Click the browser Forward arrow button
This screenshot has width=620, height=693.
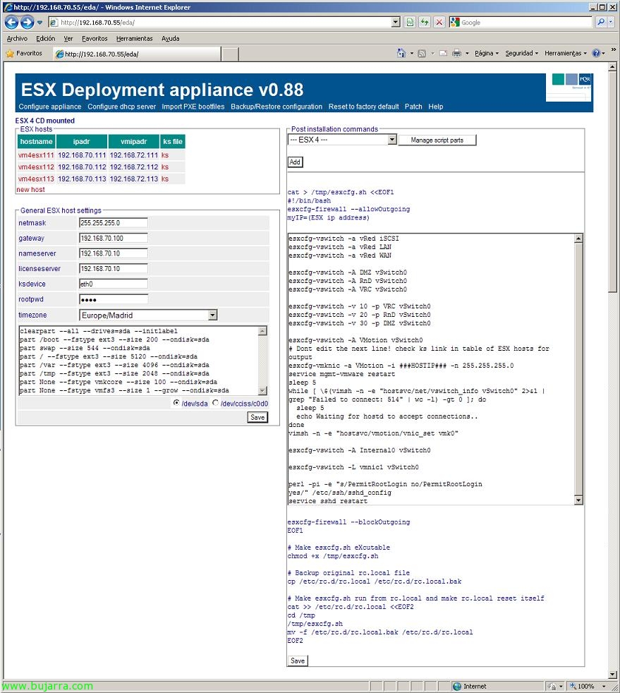pyautogui.click(x=27, y=22)
